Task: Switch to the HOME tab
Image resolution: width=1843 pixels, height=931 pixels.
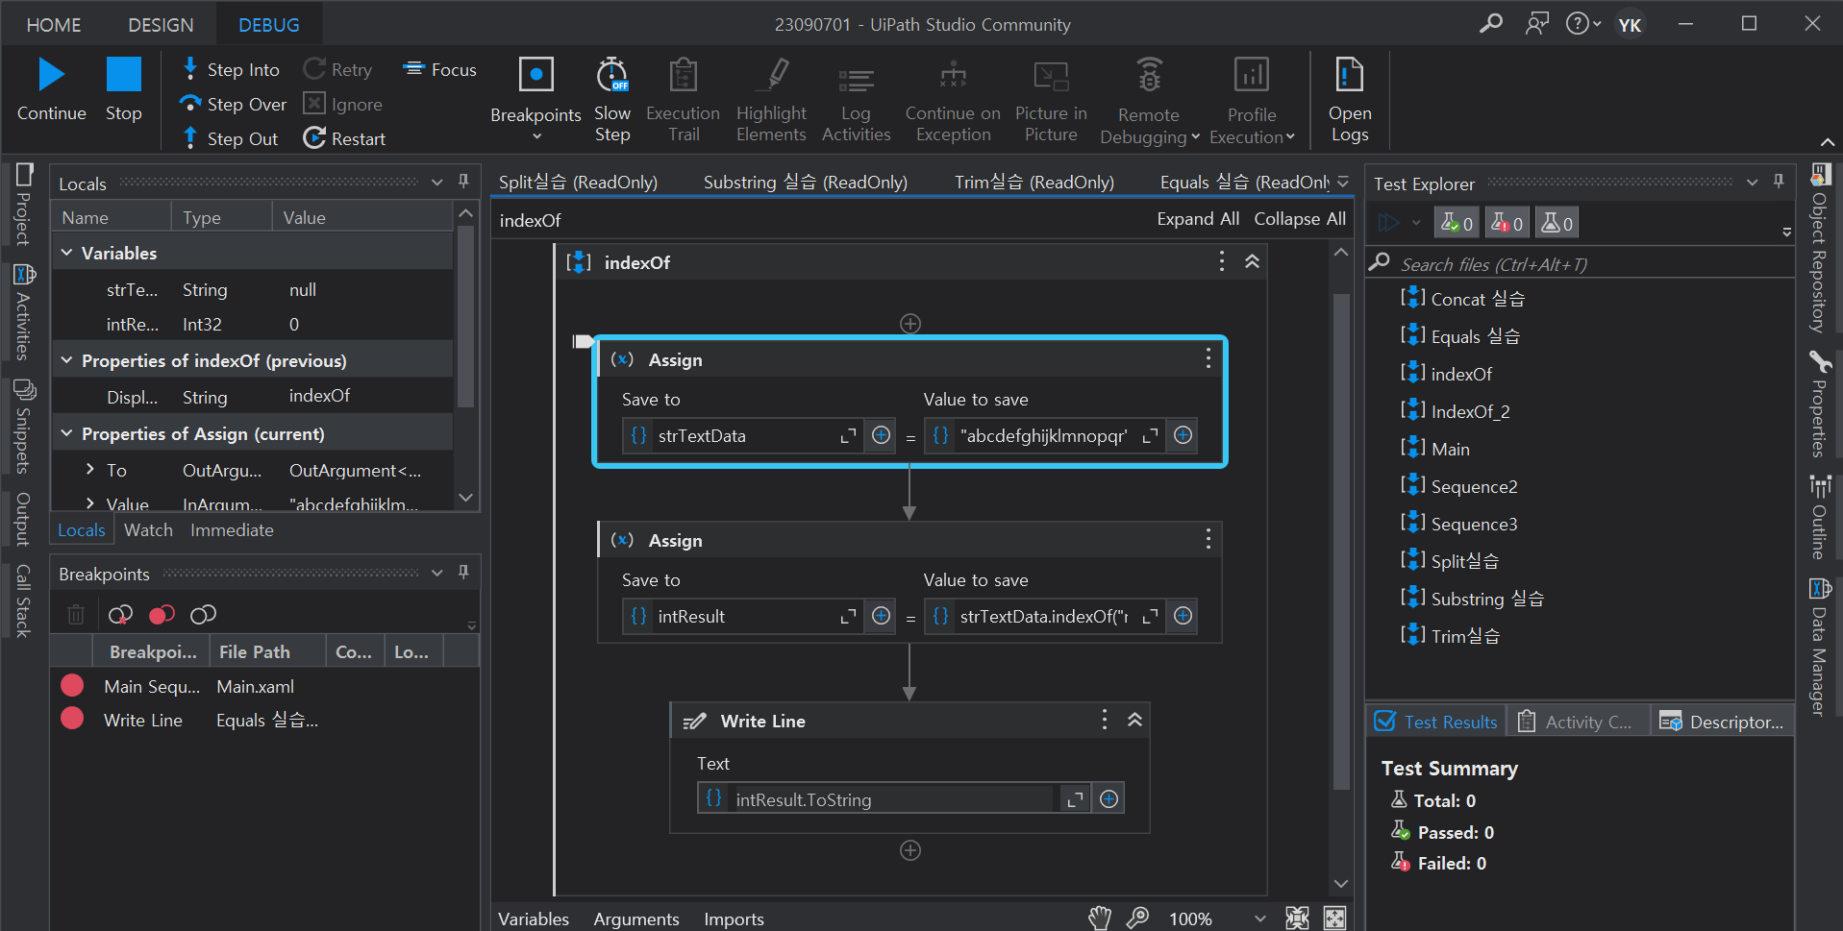Action: click(54, 25)
